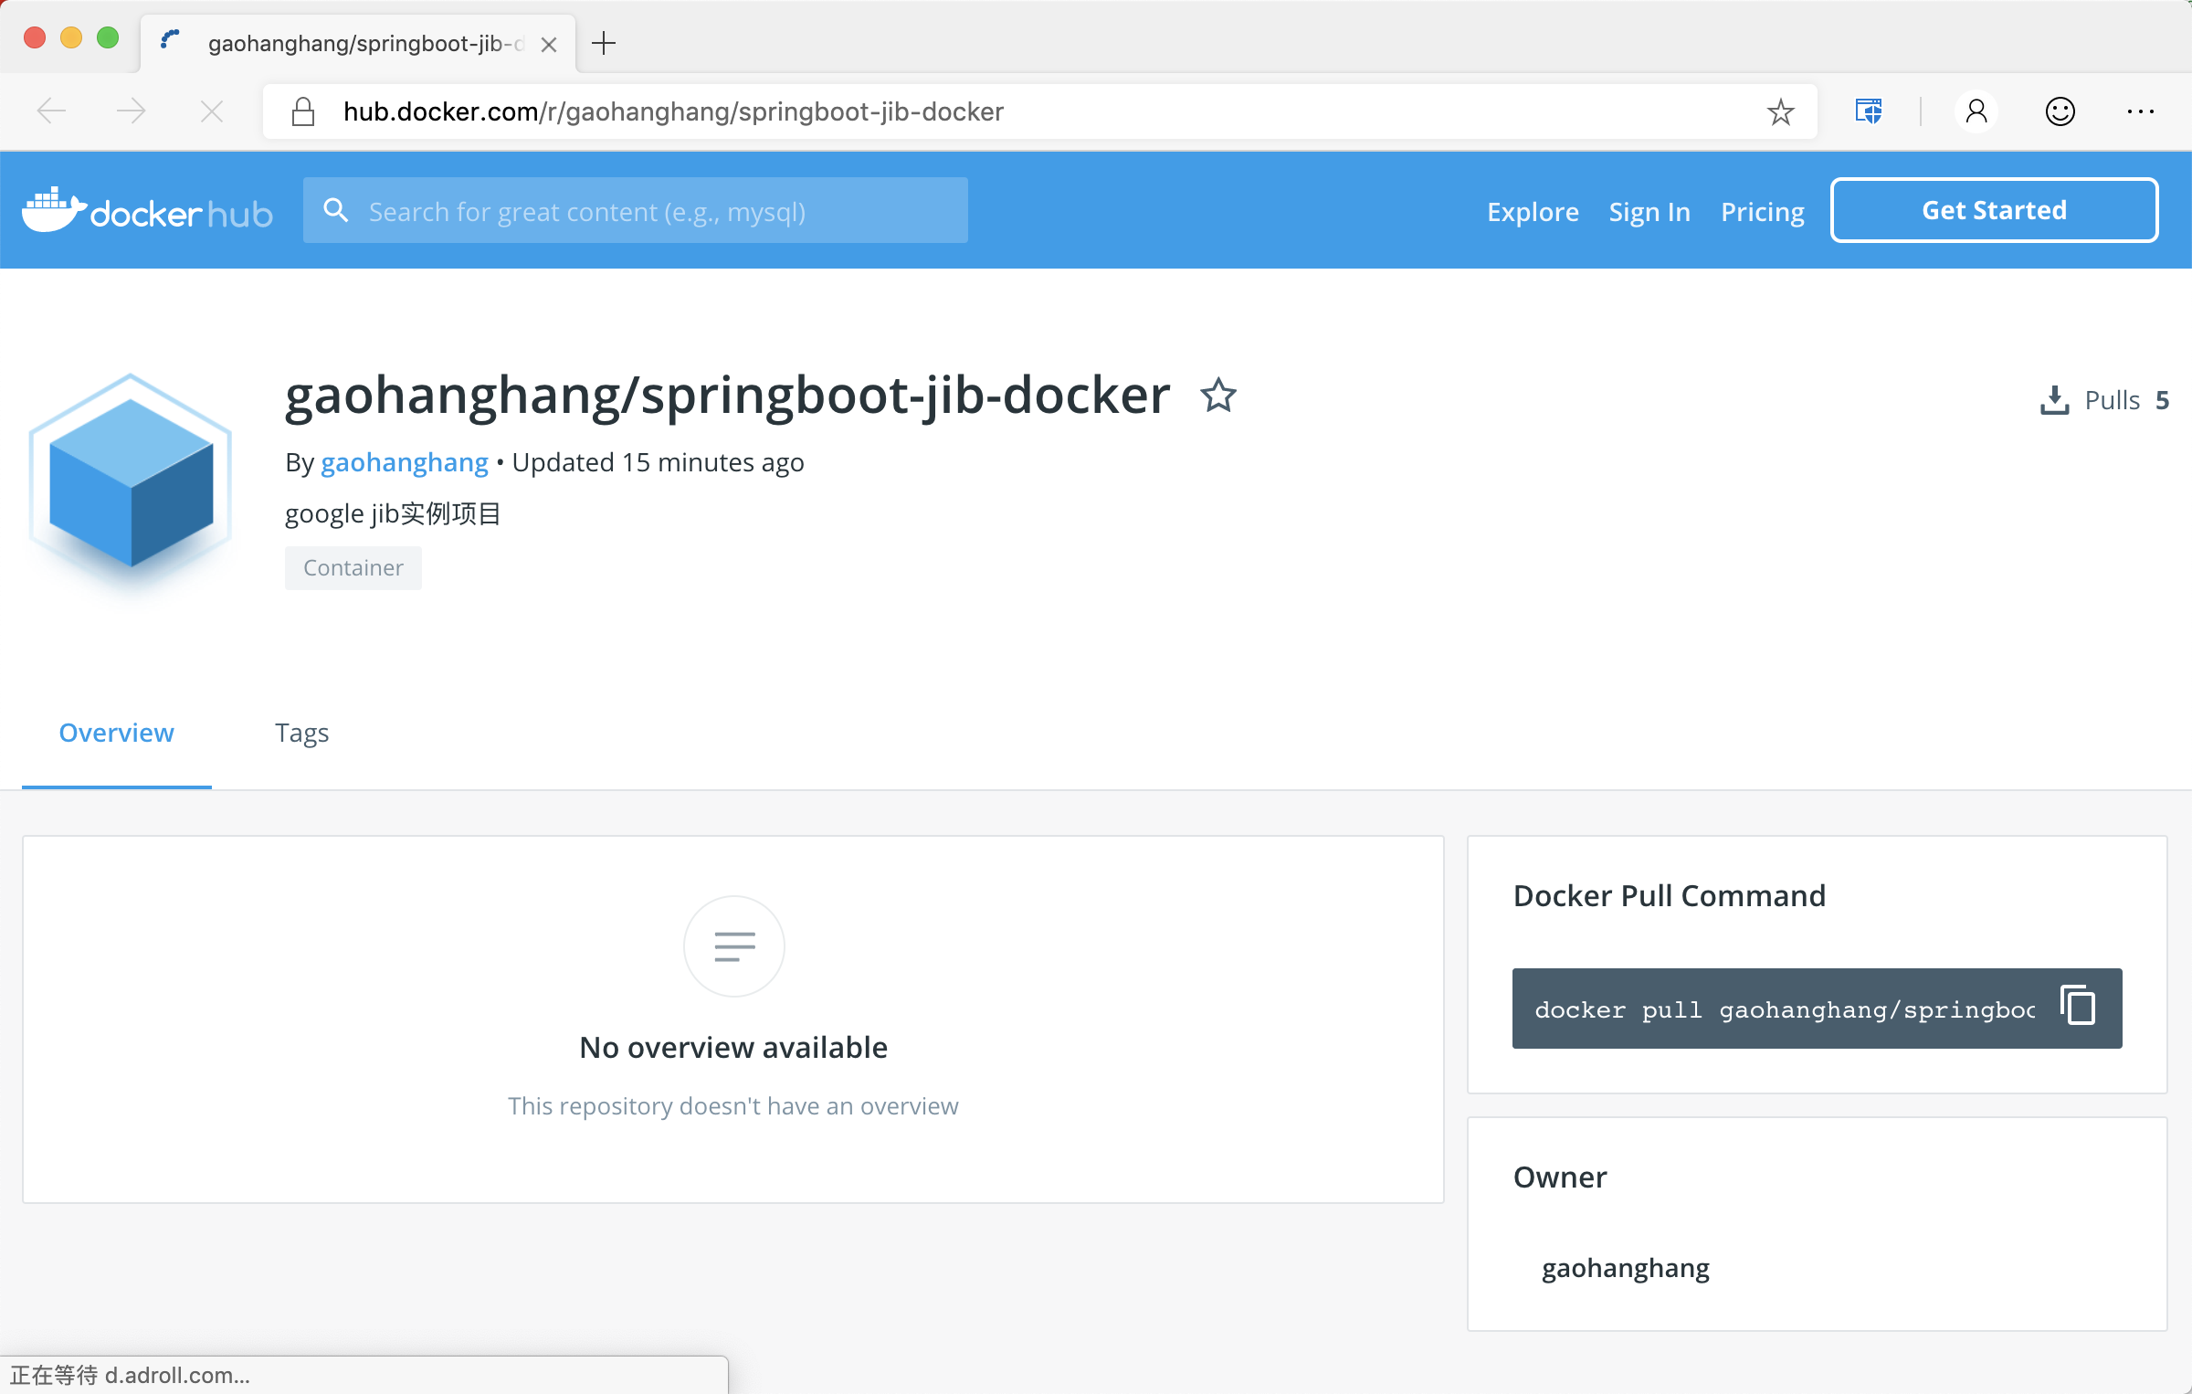Select the Overview tab
The width and height of the screenshot is (2192, 1394).
click(x=116, y=733)
